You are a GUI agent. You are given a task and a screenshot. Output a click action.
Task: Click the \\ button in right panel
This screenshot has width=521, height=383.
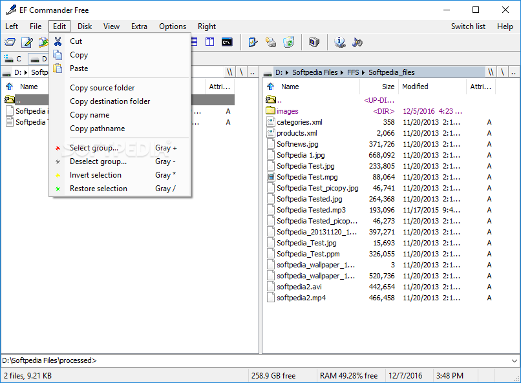491,72
